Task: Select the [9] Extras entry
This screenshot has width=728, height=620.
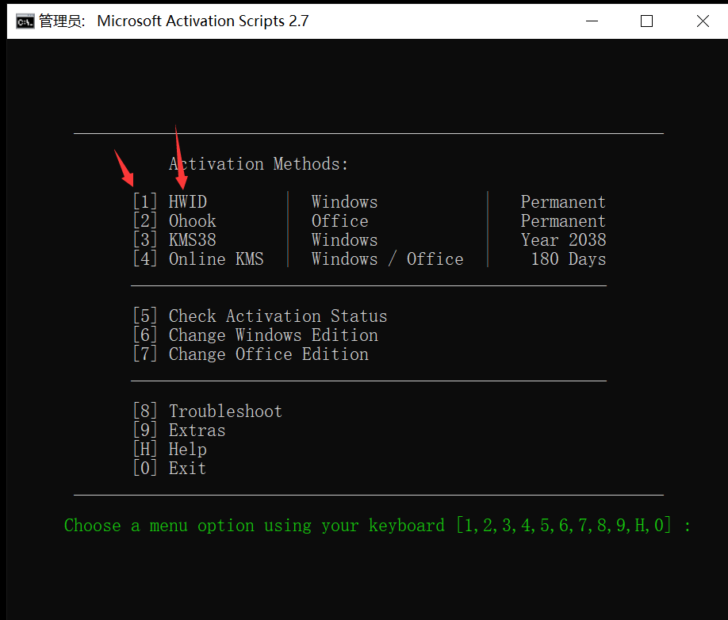Action: click(178, 430)
